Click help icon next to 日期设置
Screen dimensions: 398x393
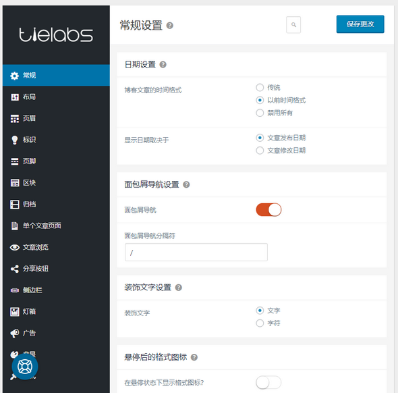163,65
